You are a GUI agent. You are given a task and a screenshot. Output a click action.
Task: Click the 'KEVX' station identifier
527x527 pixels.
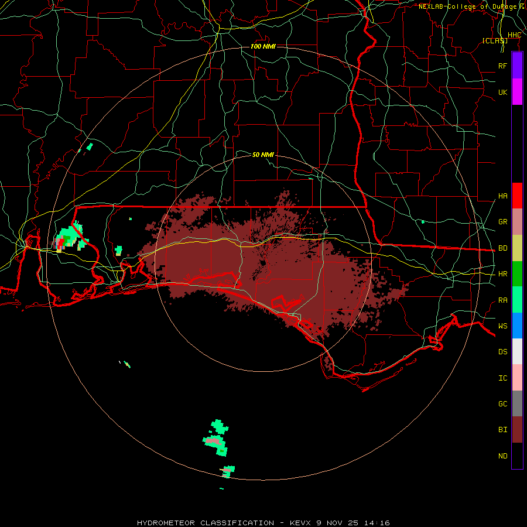point(300,523)
